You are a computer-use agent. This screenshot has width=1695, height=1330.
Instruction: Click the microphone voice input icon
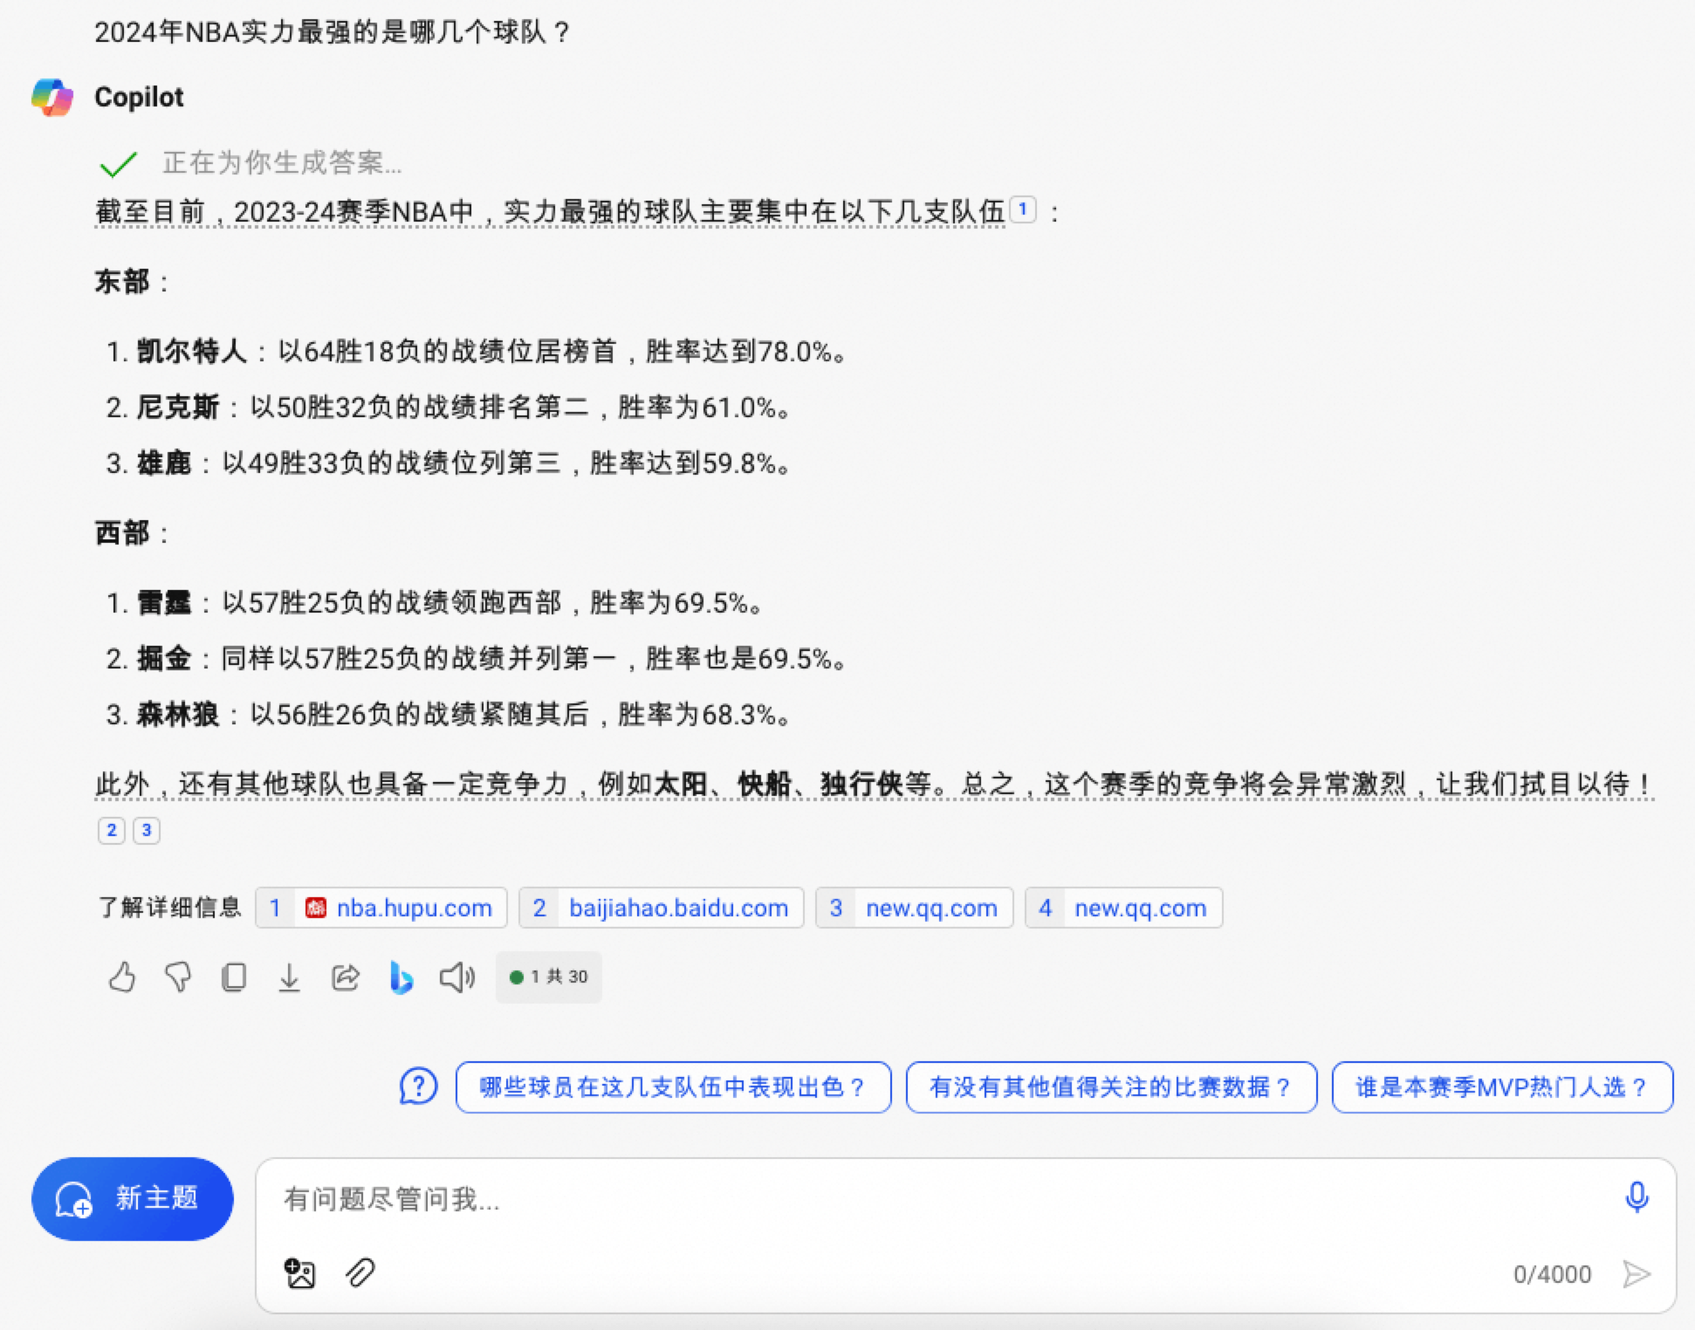pos(1637,1196)
